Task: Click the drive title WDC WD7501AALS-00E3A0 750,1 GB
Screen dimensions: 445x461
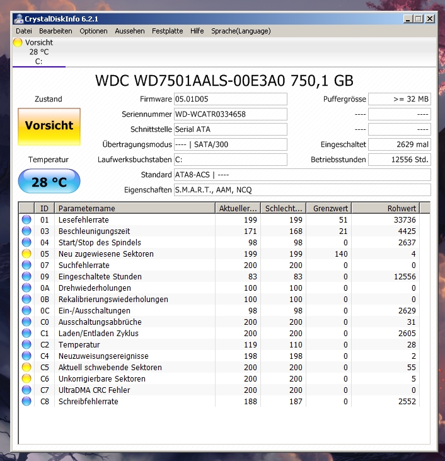Action: click(x=224, y=81)
